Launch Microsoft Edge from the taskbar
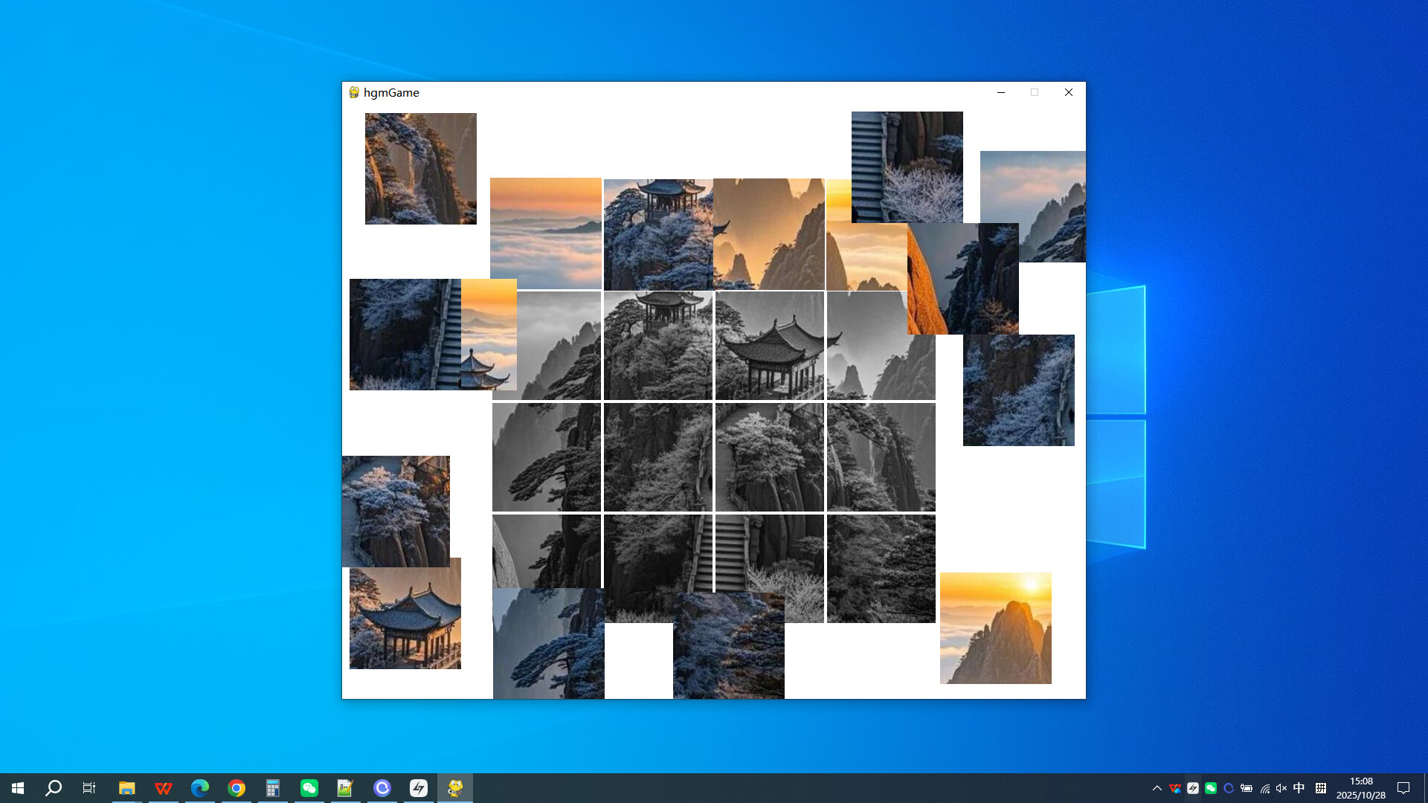 [x=199, y=787]
